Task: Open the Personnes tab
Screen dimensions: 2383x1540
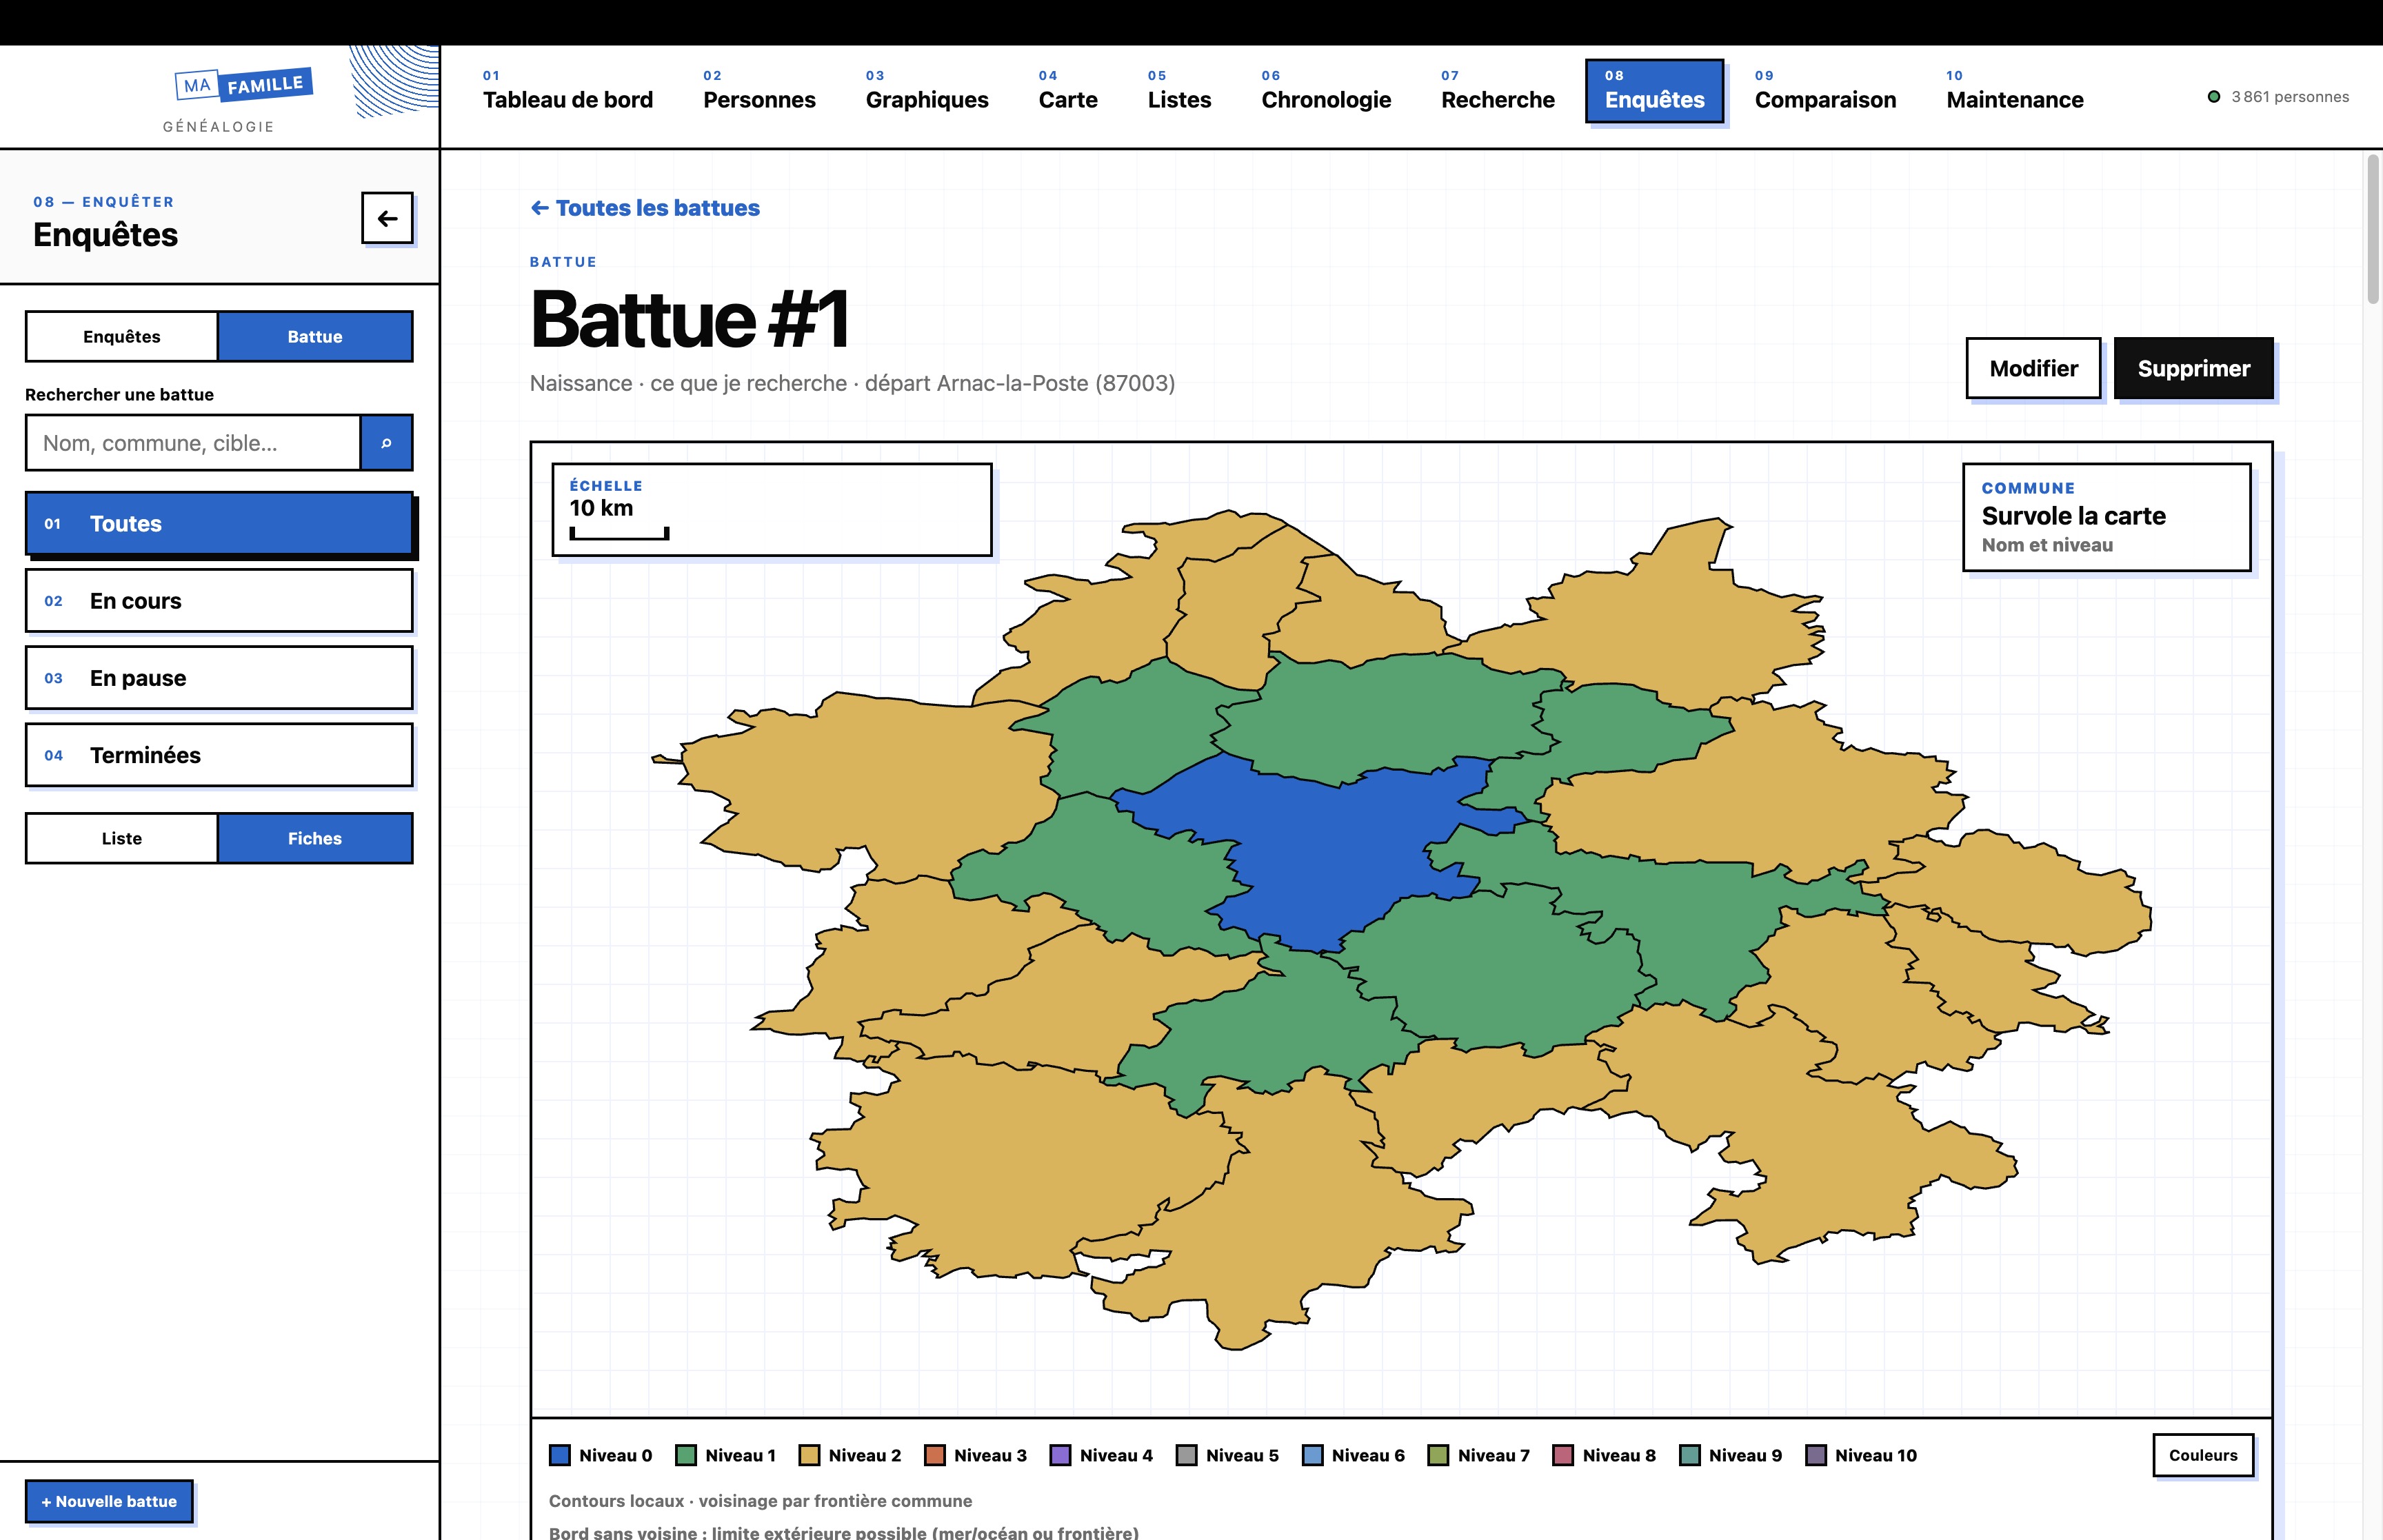Action: coord(759,91)
